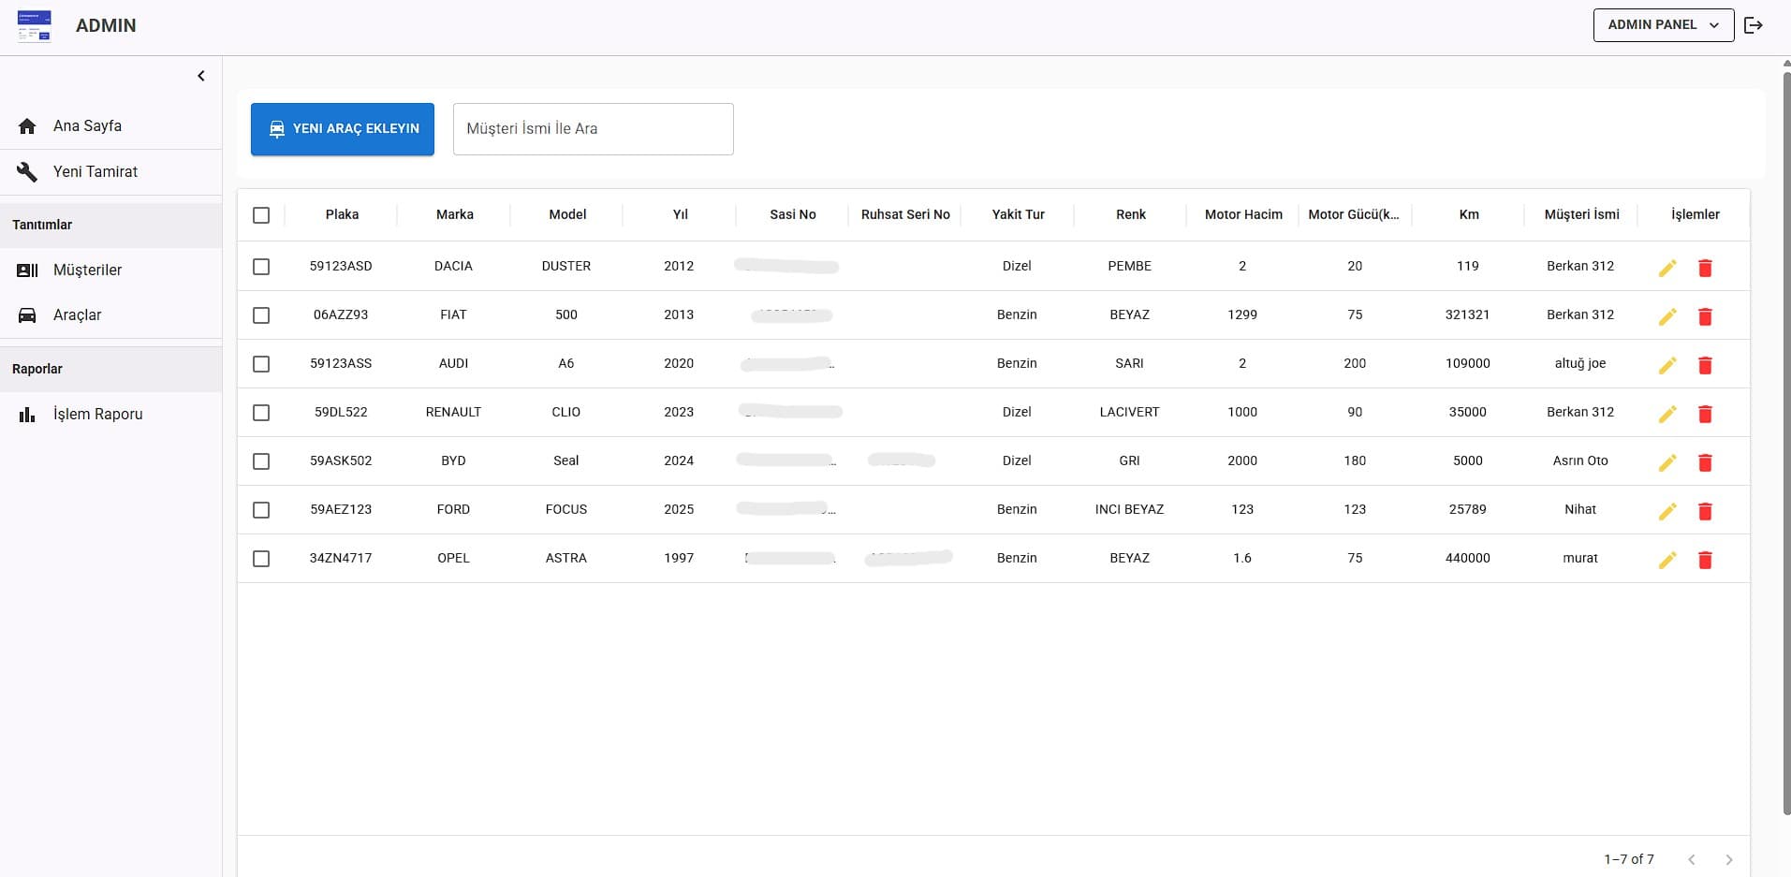Navigate to İşlem Raporu in sidebar
Viewport: 1791px width, 877px height.
pos(97,415)
